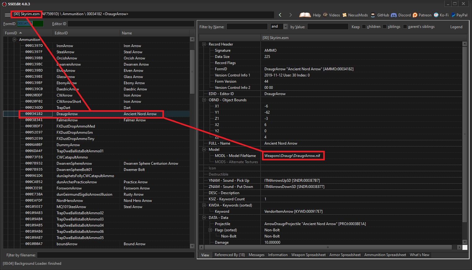This screenshot has width=472, height=270.
Task: Click the record tree scroll-down arrow
Action: click(192, 246)
